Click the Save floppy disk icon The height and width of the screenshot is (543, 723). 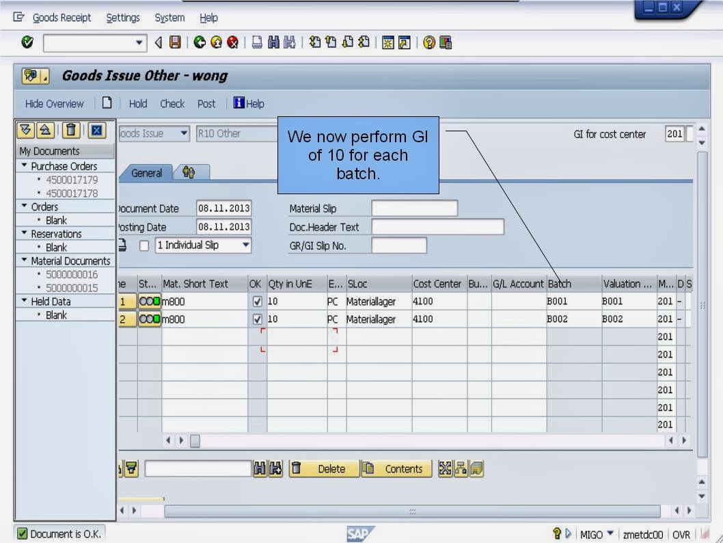coord(175,42)
